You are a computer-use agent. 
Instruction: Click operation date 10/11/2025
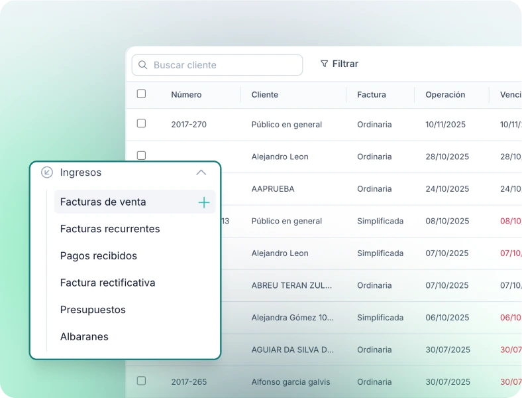tap(445, 124)
